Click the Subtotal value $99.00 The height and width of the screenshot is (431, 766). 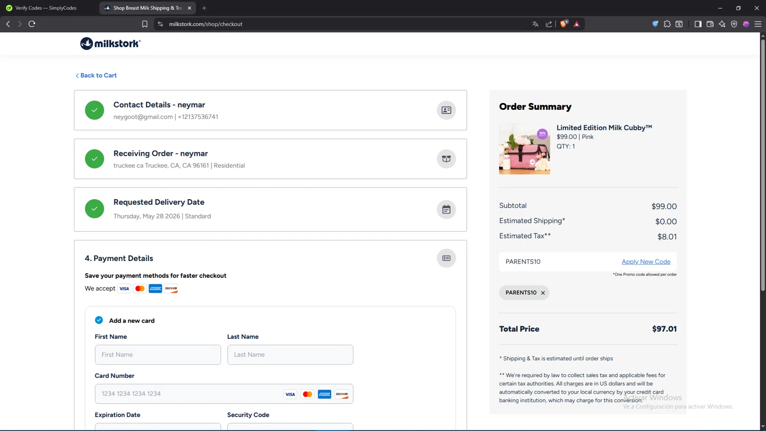[664, 206]
